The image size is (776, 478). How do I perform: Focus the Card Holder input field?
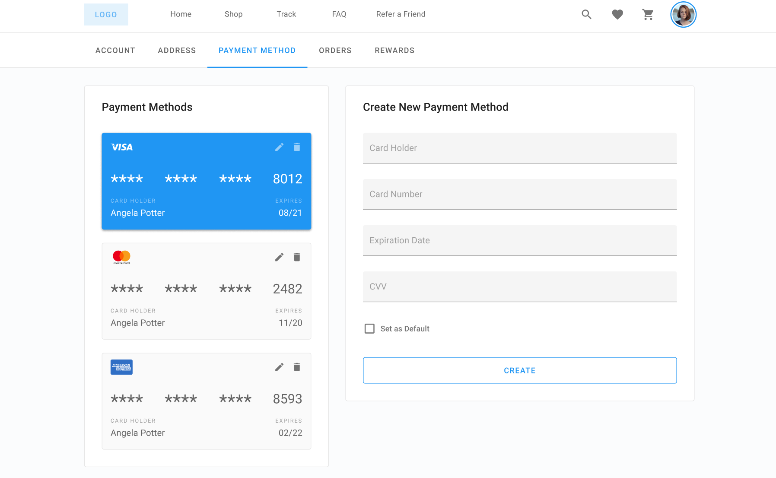[519, 148]
